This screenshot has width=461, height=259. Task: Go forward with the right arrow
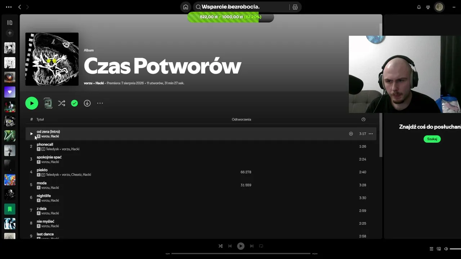click(x=27, y=7)
